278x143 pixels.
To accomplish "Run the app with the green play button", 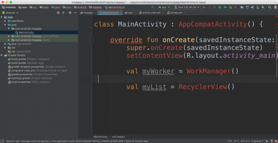I will (204, 7).
